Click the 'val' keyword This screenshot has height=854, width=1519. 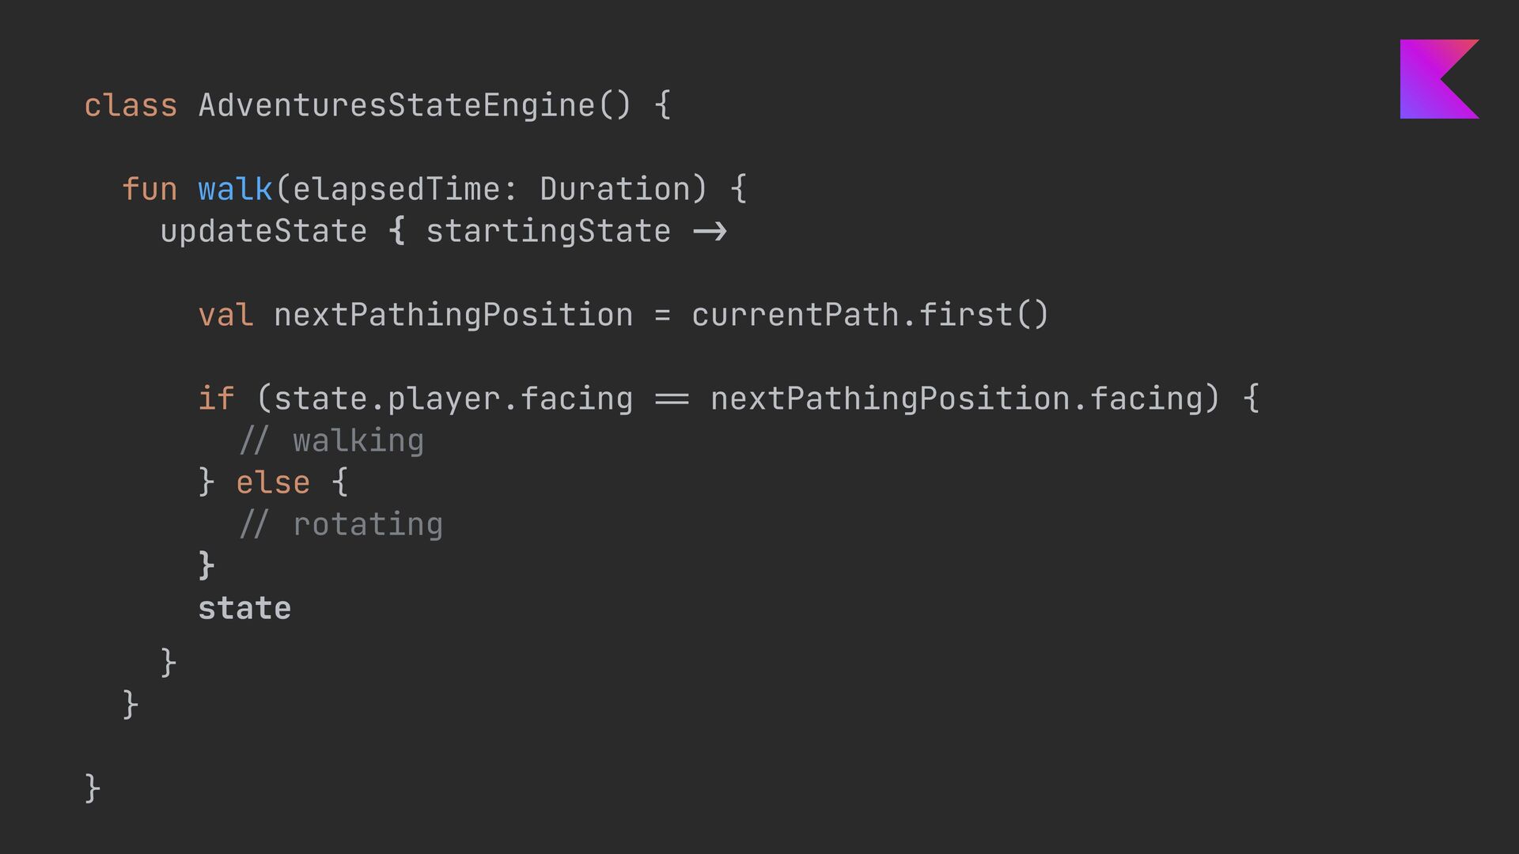coord(225,316)
